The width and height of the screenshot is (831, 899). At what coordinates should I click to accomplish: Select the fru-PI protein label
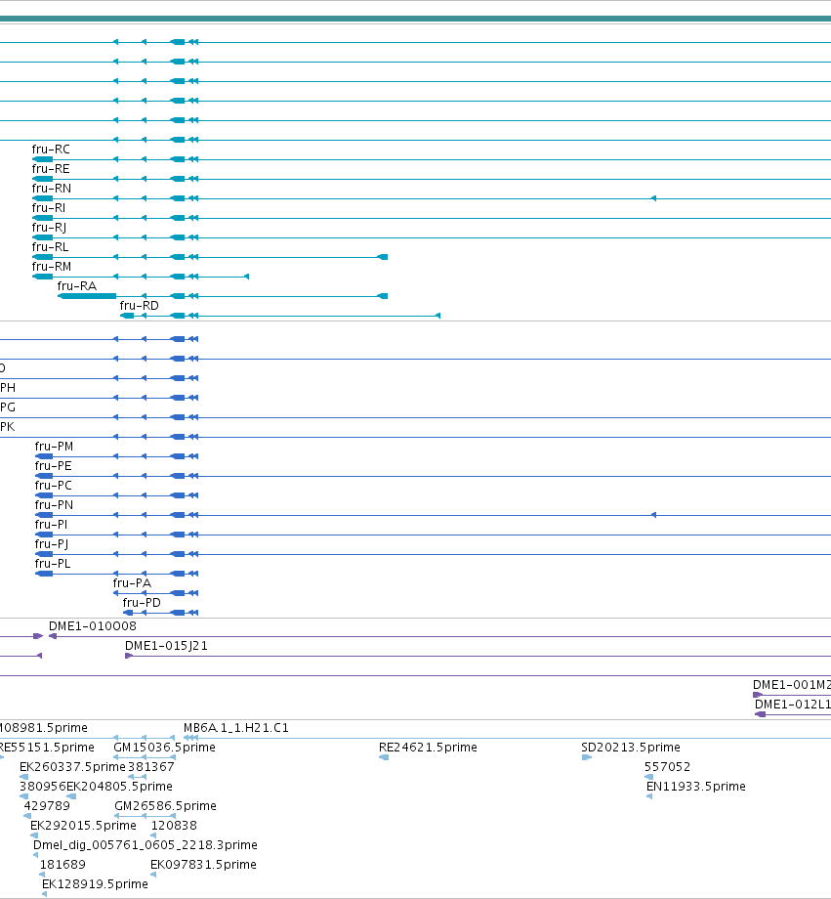tap(51, 525)
